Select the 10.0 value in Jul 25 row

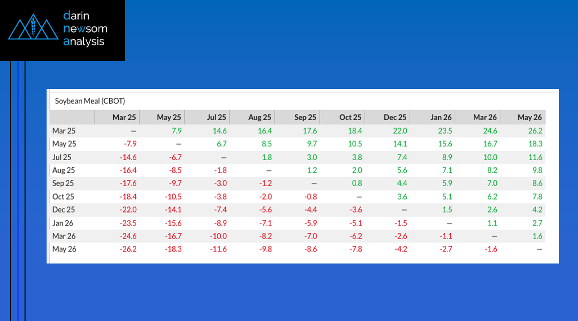[490, 157]
